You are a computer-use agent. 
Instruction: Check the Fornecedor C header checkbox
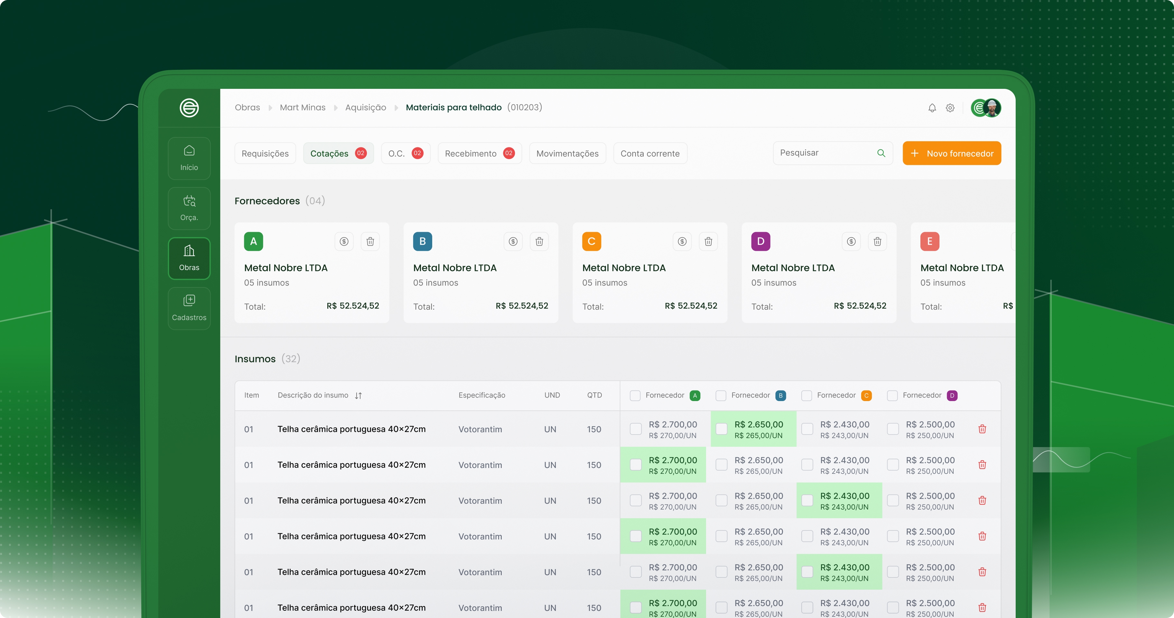click(x=807, y=396)
